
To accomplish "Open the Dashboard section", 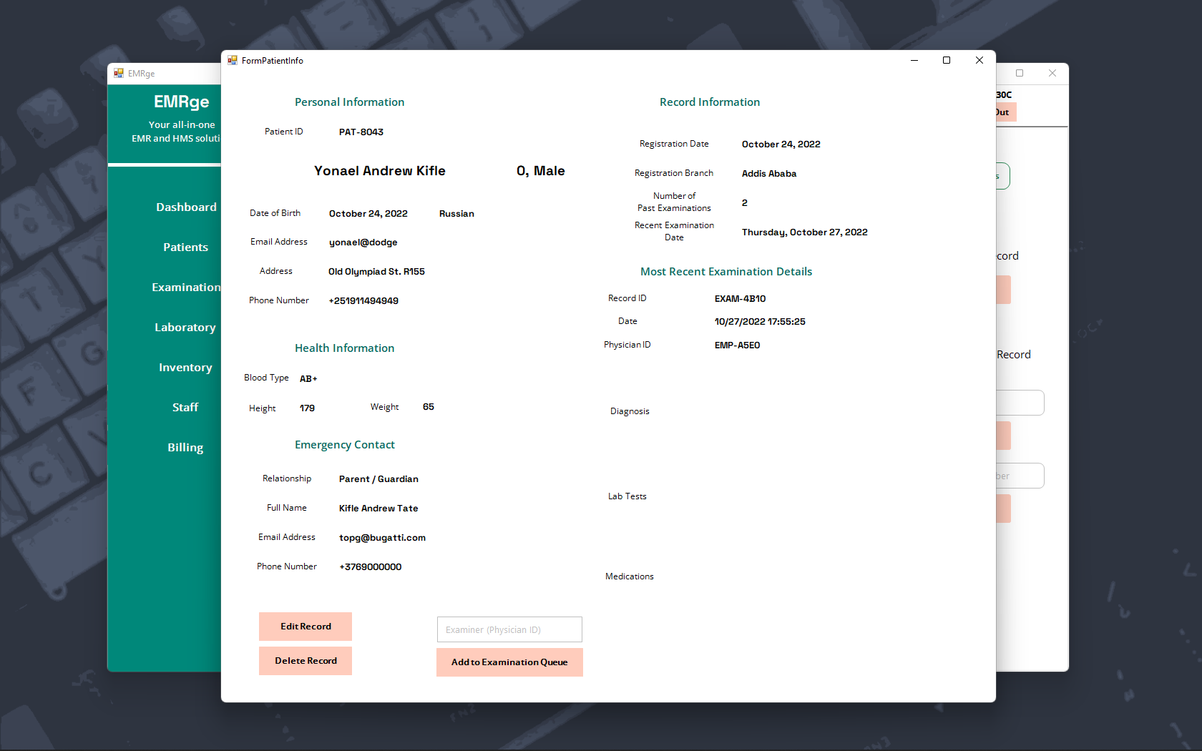I will pyautogui.click(x=186, y=207).
